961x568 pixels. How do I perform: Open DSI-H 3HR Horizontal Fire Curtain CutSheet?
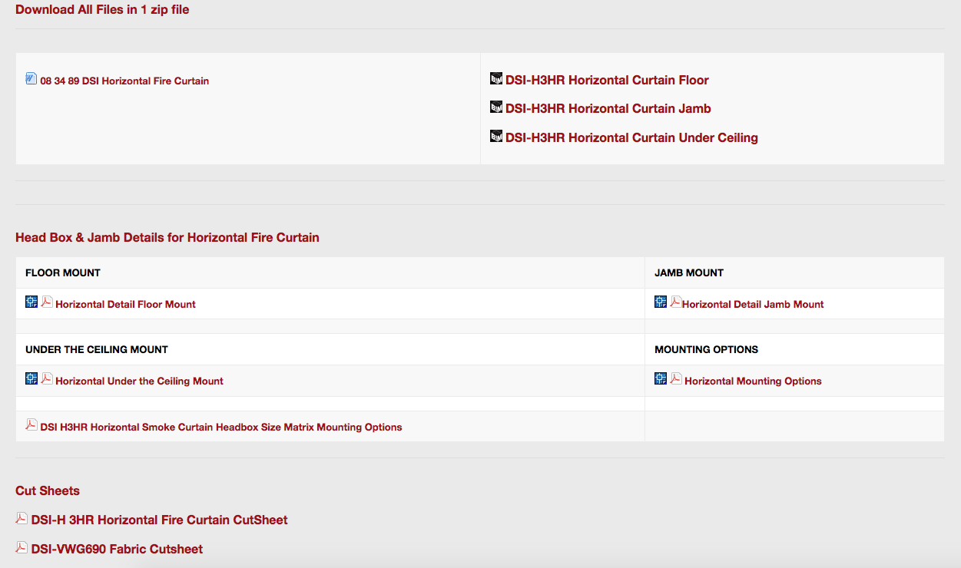click(159, 520)
